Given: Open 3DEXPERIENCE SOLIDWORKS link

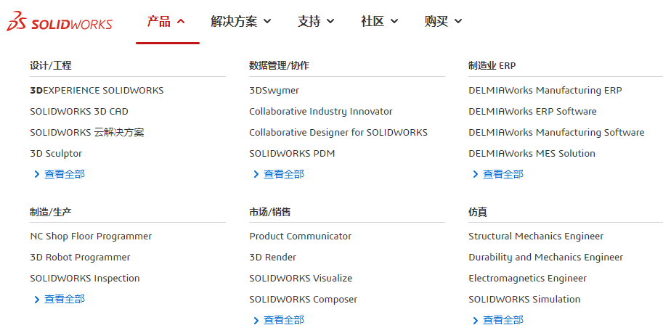Looking at the screenshot, I should click(x=97, y=91).
